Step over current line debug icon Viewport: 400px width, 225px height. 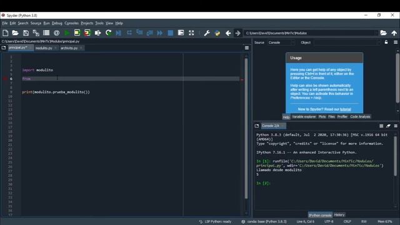point(129,33)
